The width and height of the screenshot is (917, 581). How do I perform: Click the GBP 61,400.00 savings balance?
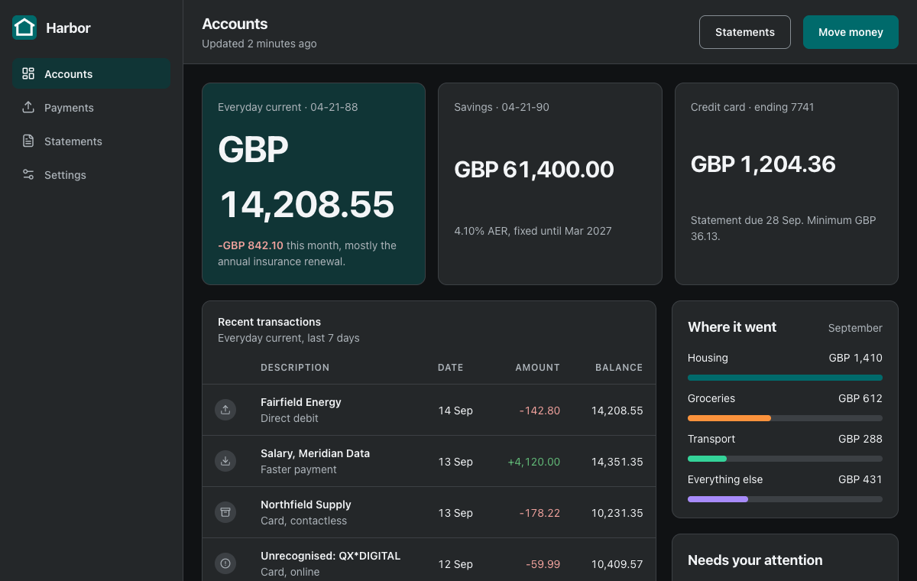pyautogui.click(x=534, y=169)
